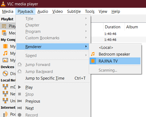Select the Discs icon under Devices
Image resolution: width=146 pixels, height=117 pixels.
click(x=5, y=73)
